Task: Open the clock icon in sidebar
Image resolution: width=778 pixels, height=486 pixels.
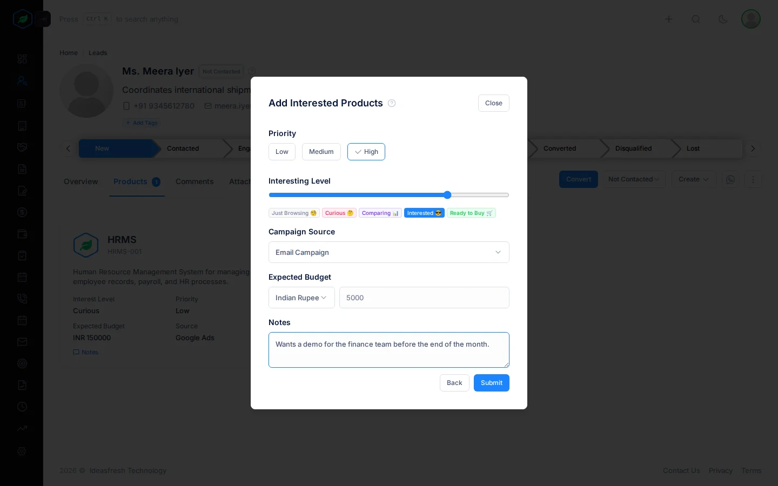Action: (x=22, y=407)
